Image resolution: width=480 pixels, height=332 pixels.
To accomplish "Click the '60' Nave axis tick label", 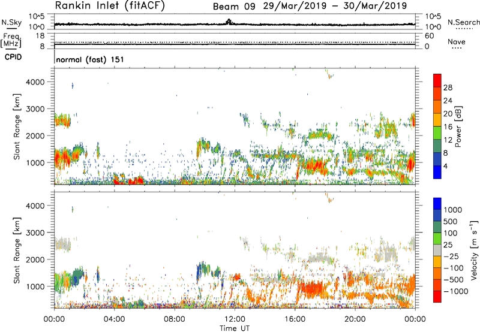I will pos(430,36).
